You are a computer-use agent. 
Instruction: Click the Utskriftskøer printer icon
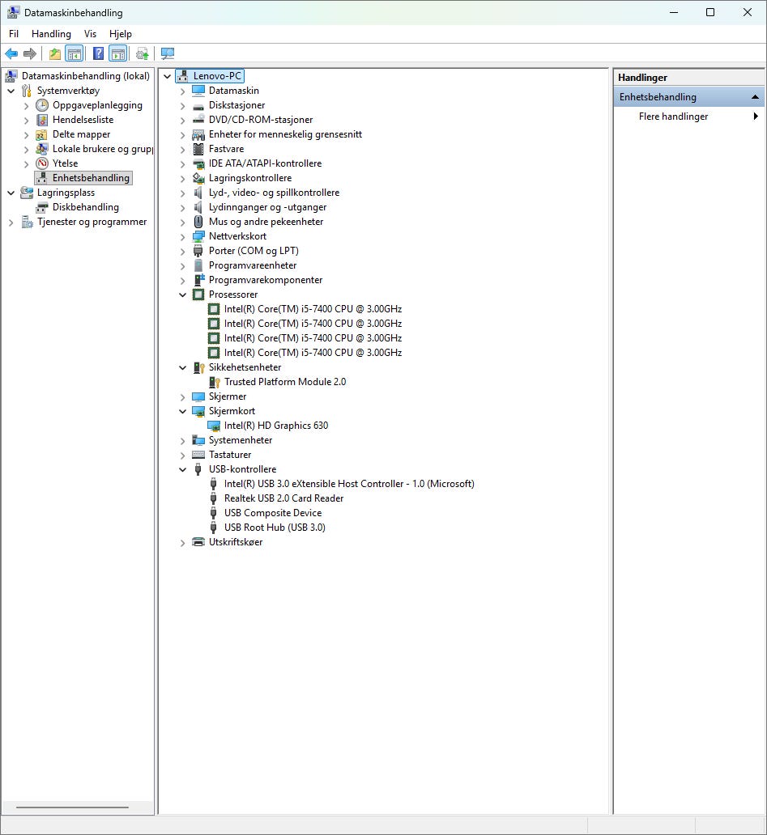click(198, 542)
